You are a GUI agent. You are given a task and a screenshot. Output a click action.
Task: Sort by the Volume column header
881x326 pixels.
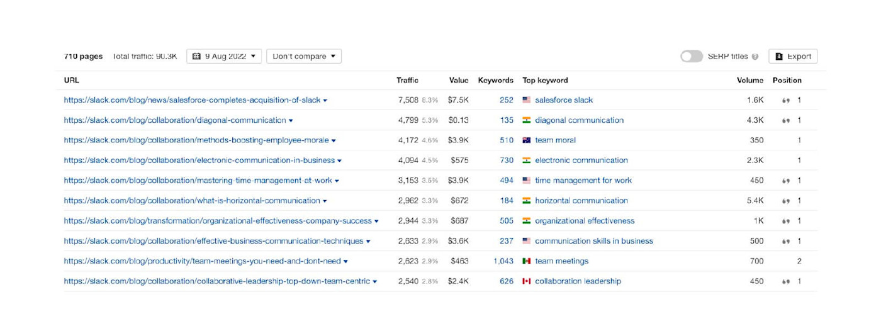coord(750,81)
